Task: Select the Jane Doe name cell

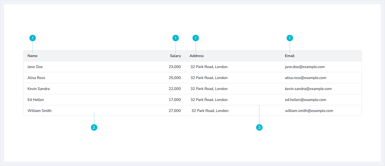Action: 35,67
